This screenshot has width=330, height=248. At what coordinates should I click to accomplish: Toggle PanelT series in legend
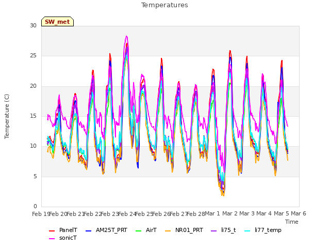point(63,230)
